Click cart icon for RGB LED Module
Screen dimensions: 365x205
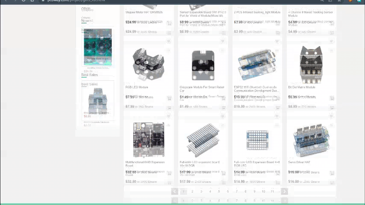(x=169, y=98)
